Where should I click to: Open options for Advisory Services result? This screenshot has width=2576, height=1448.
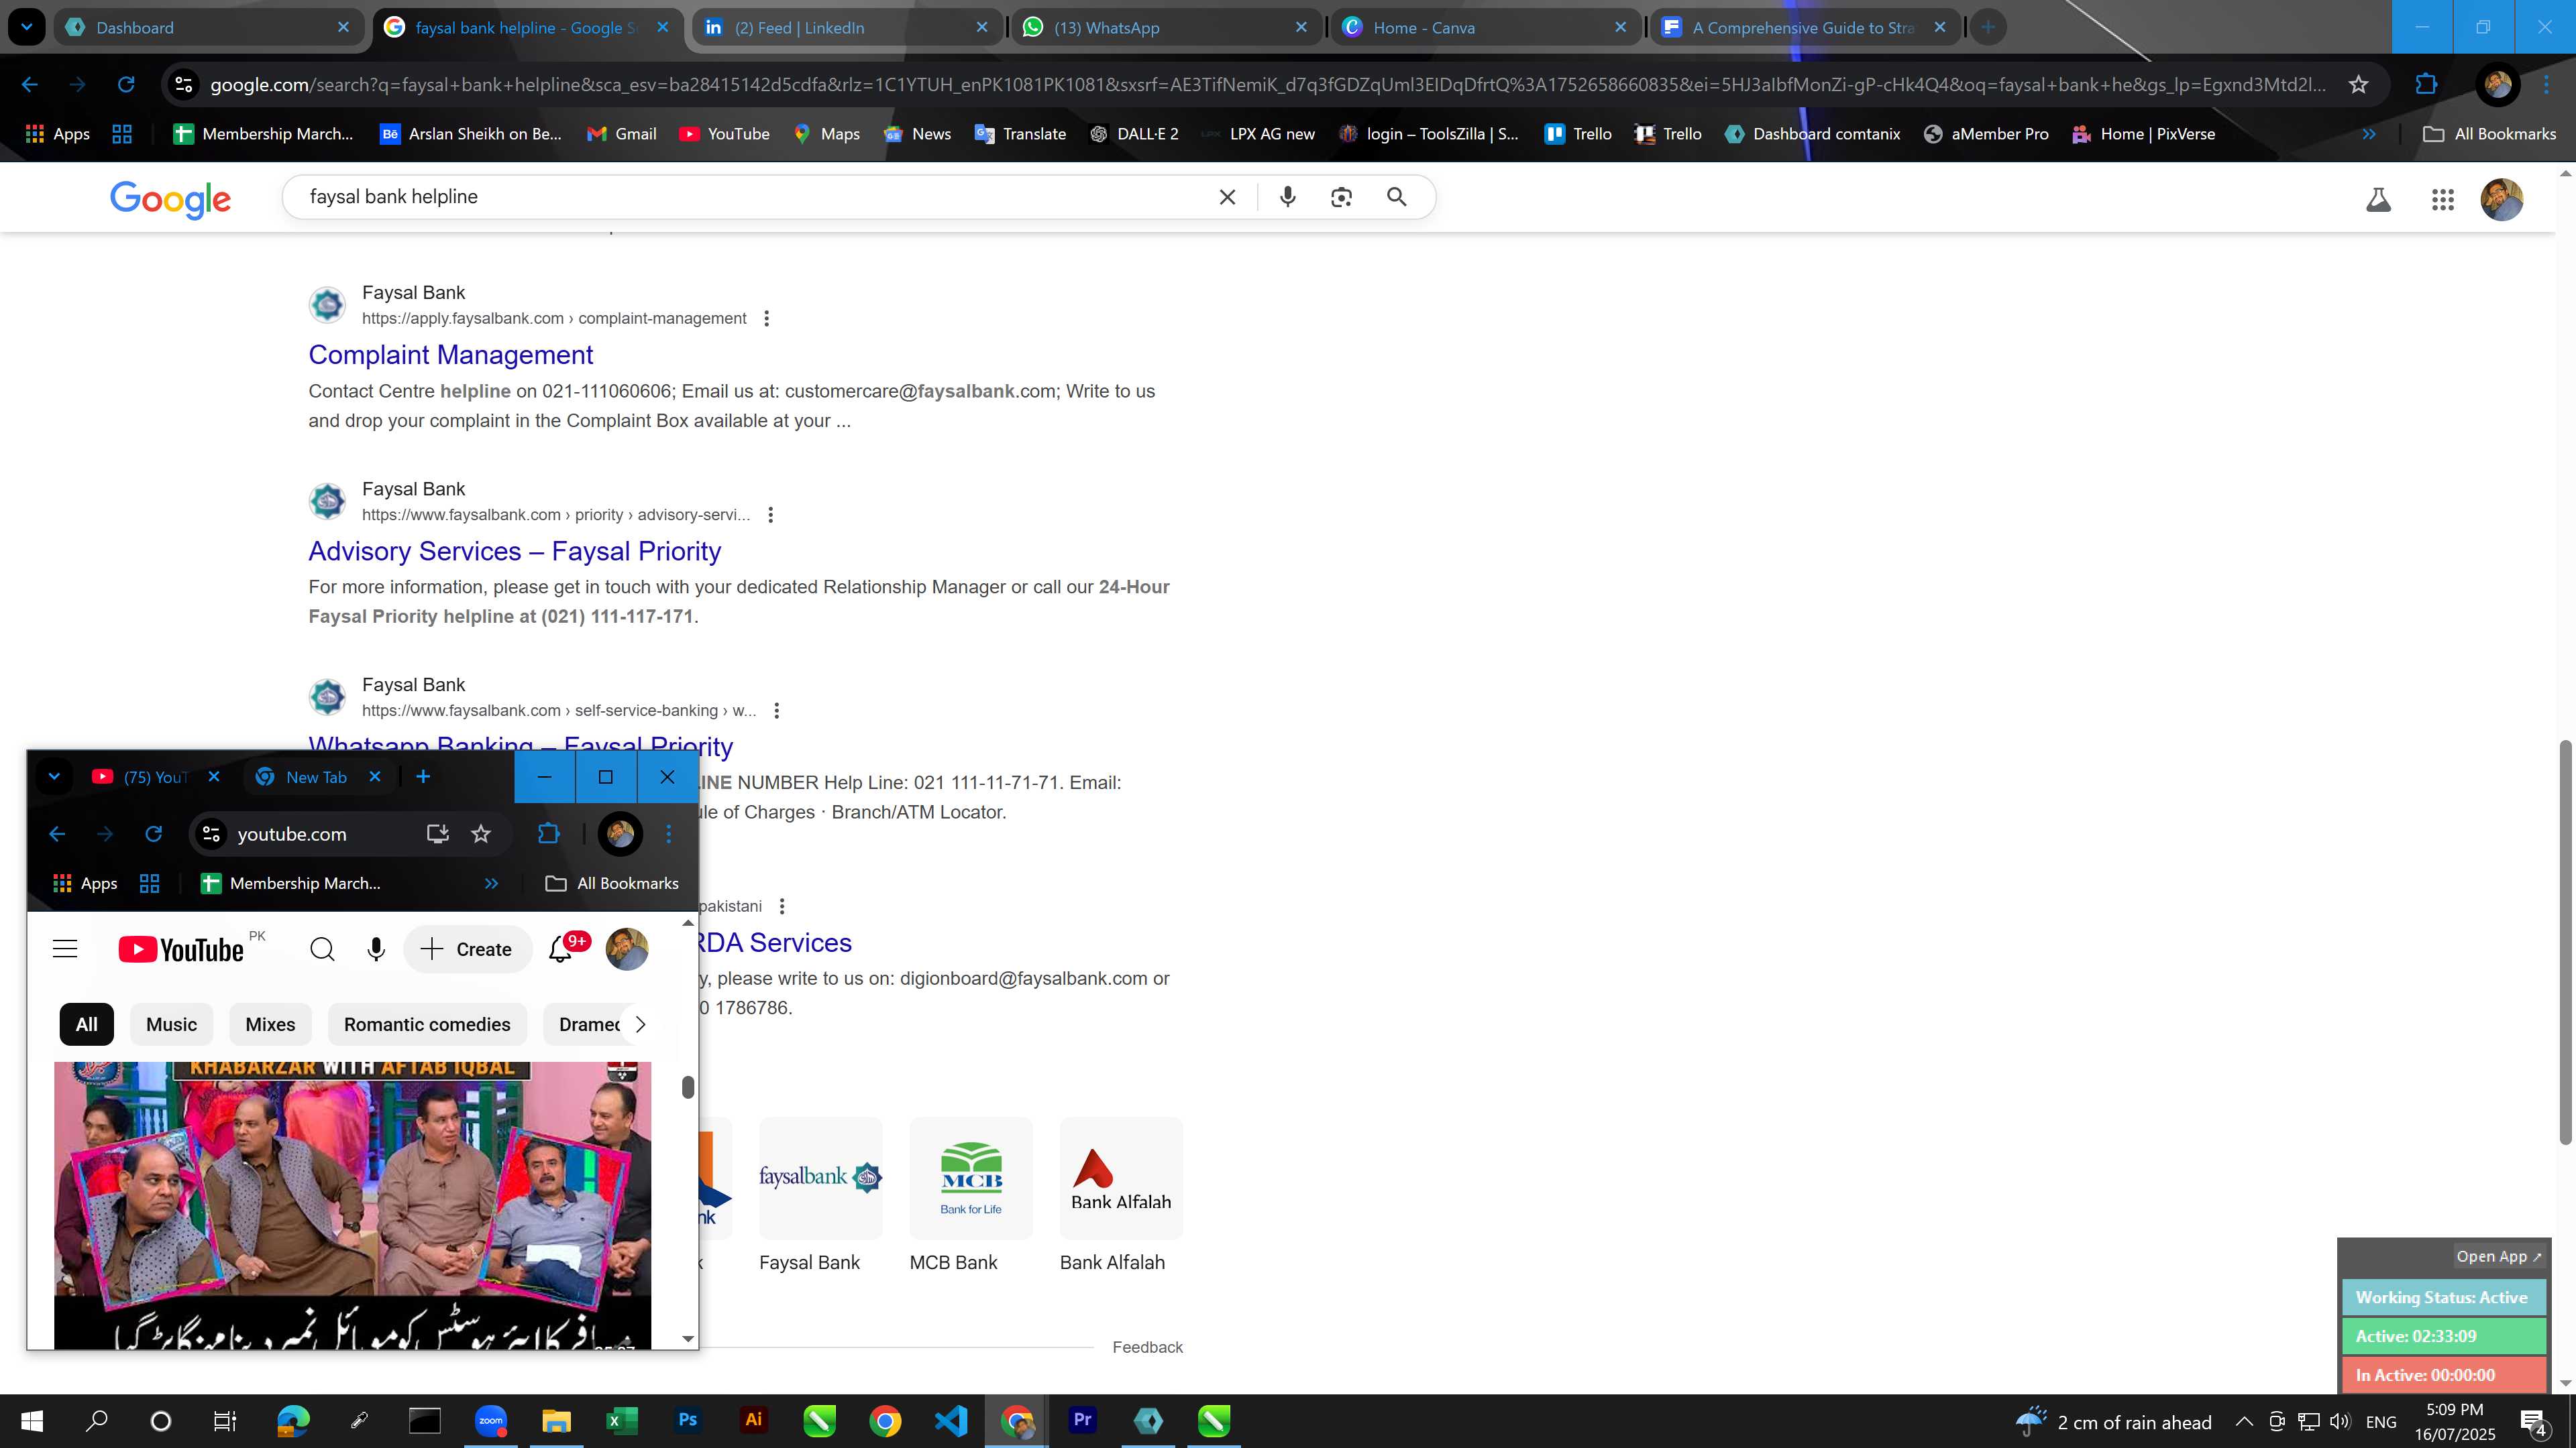point(770,515)
